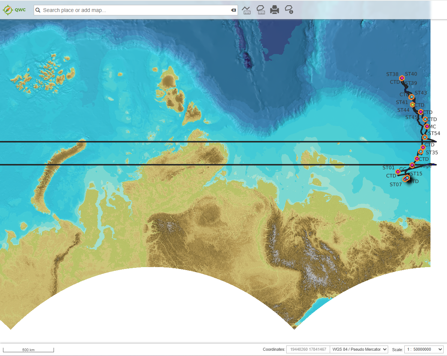Screen dimensions: 447x356
Task: Click the coordinates display field
Action: pyautogui.click(x=308, y=349)
